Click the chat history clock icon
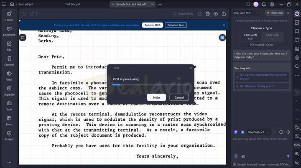The height and width of the screenshot is (168, 301). click(281, 132)
